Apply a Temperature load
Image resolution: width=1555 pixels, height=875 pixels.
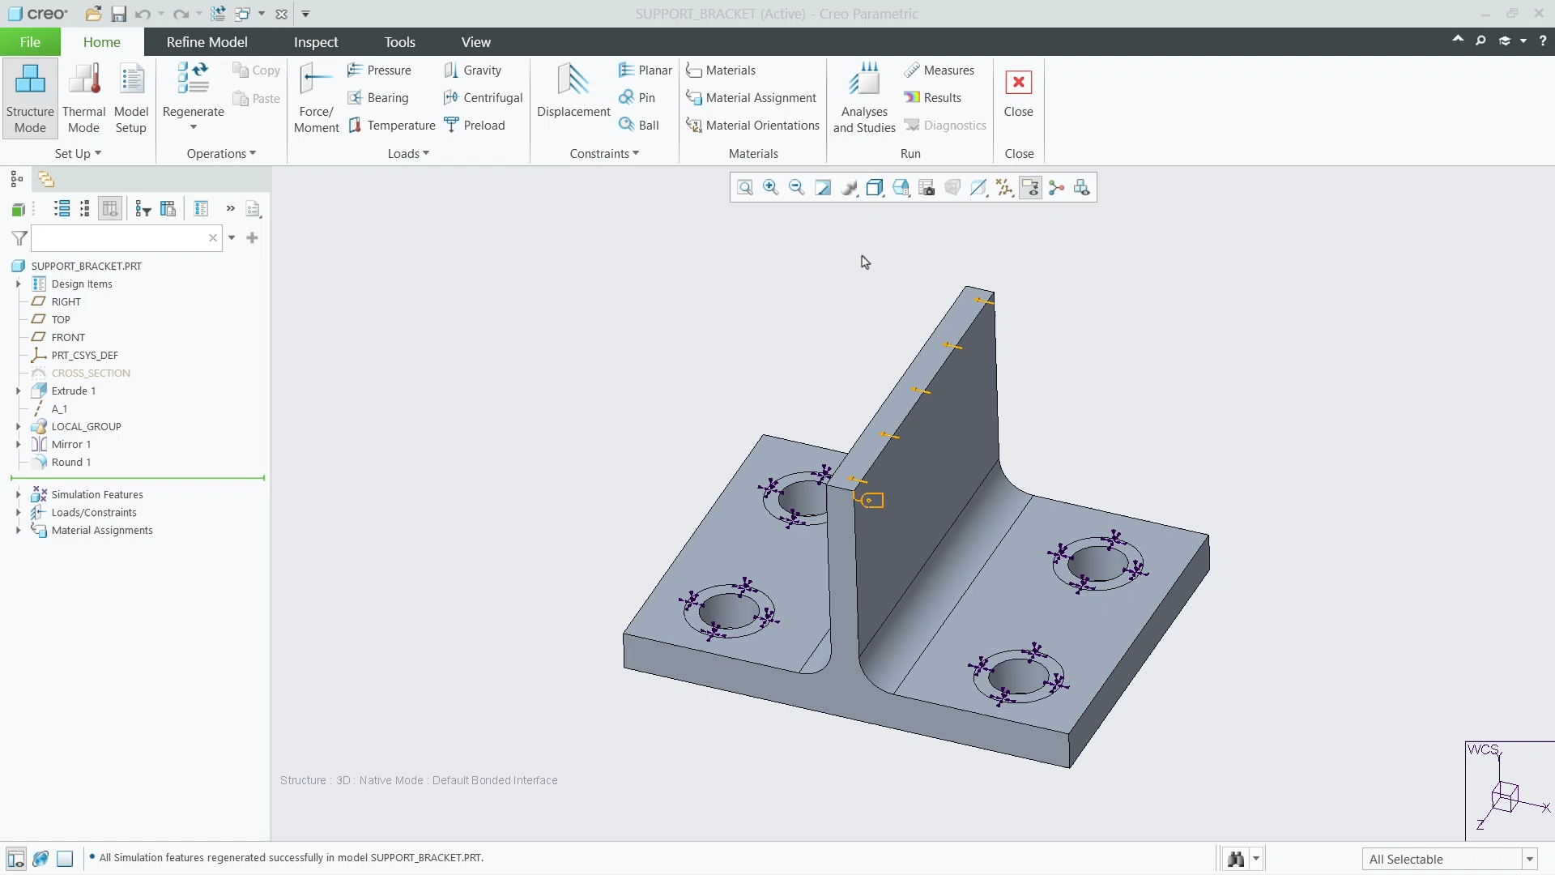click(x=391, y=126)
